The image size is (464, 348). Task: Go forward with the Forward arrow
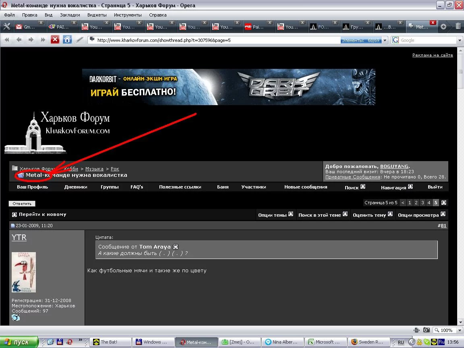pyautogui.click(x=31, y=39)
